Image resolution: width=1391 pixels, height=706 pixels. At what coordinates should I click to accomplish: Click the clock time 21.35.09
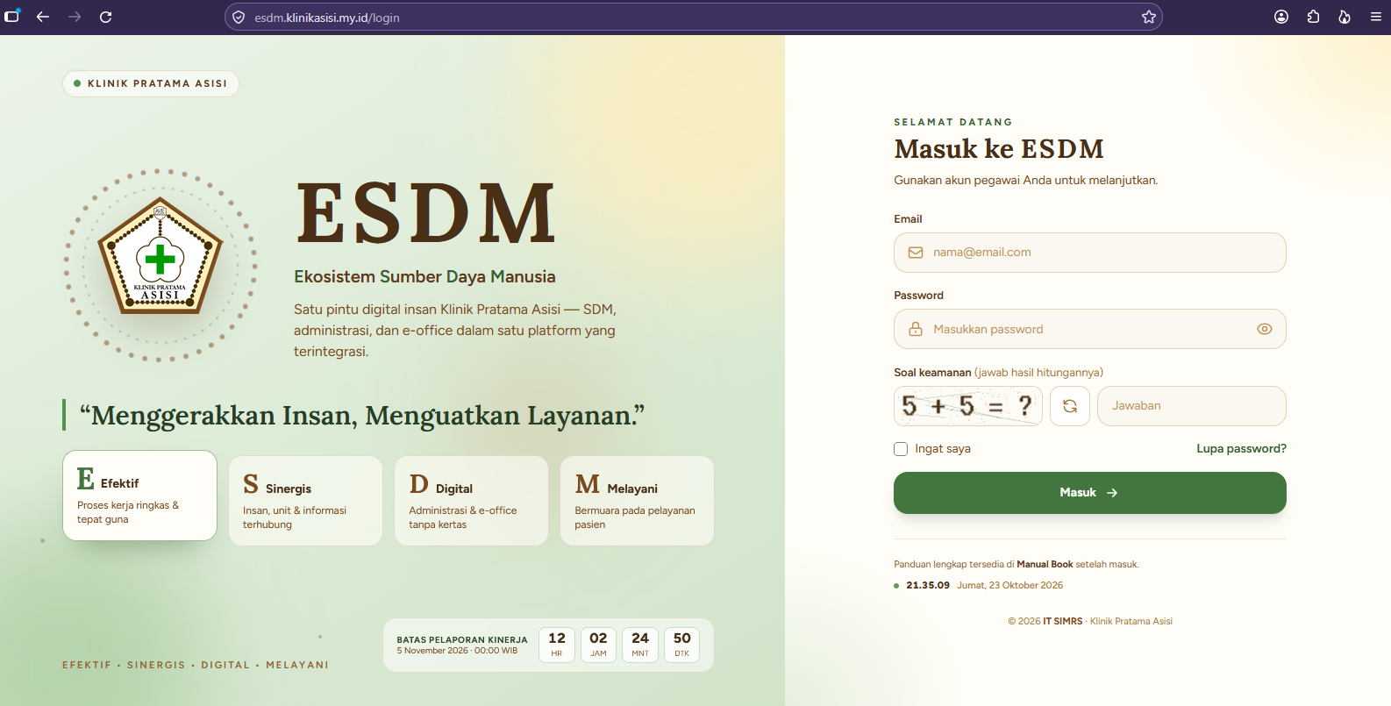click(928, 585)
